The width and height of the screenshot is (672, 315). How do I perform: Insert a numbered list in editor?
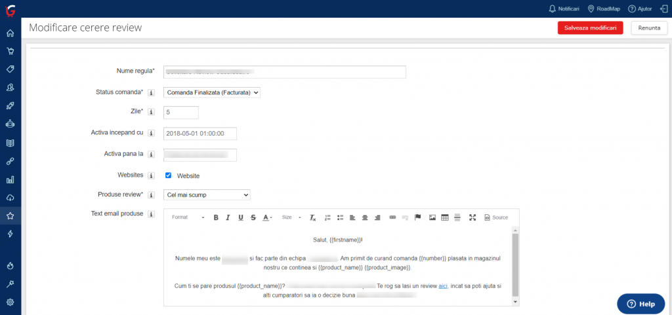(x=328, y=217)
